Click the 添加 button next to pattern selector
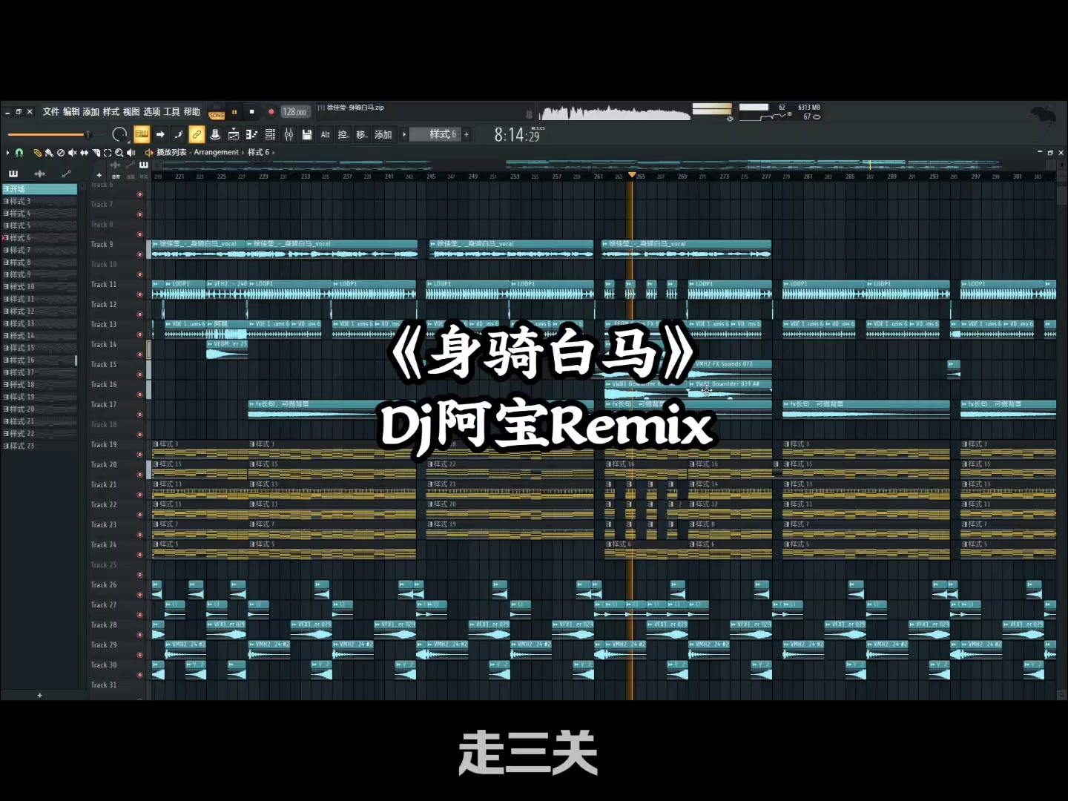This screenshot has width=1068, height=801. point(383,134)
